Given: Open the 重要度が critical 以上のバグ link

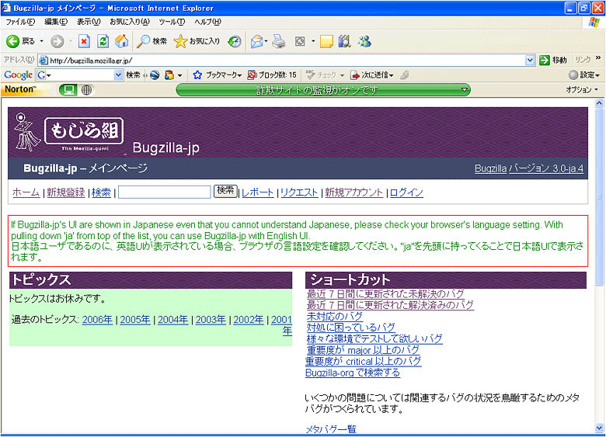Looking at the screenshot, I should click(364, 362).
